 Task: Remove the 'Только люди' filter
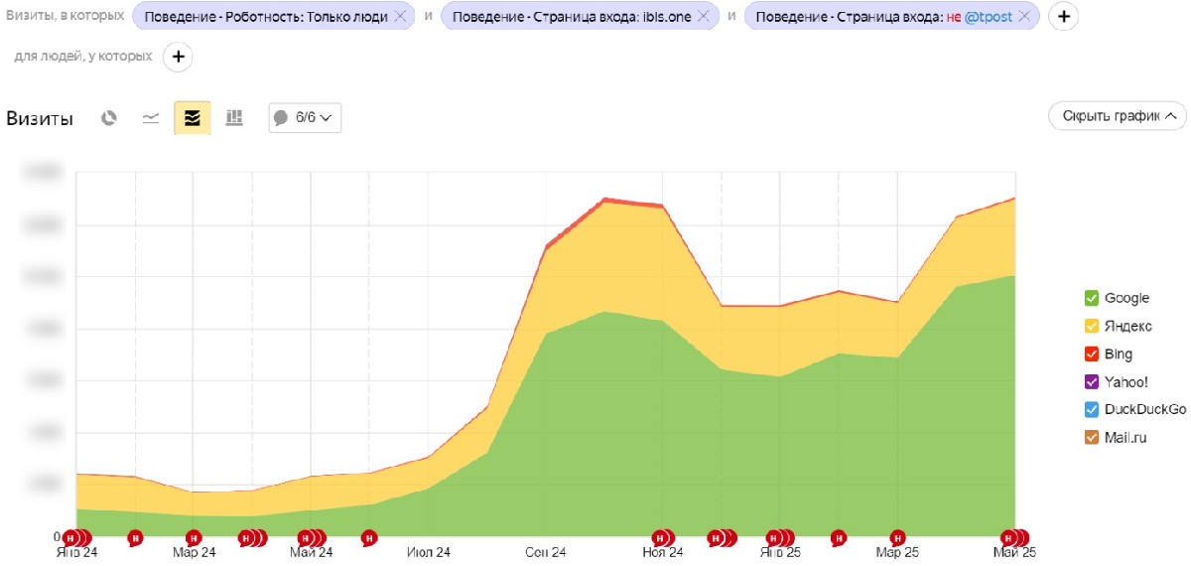(x=400, y=17)
